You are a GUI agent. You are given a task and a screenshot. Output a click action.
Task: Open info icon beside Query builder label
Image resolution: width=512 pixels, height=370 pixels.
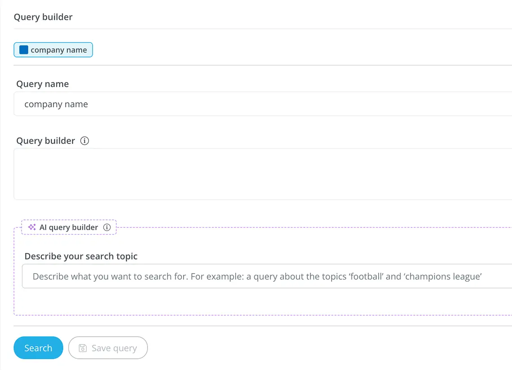coord(84,141)
